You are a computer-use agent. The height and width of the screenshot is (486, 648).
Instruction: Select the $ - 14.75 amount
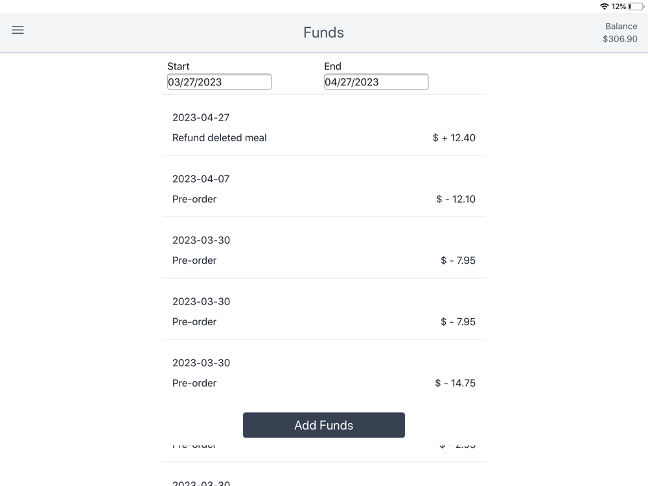455,383
